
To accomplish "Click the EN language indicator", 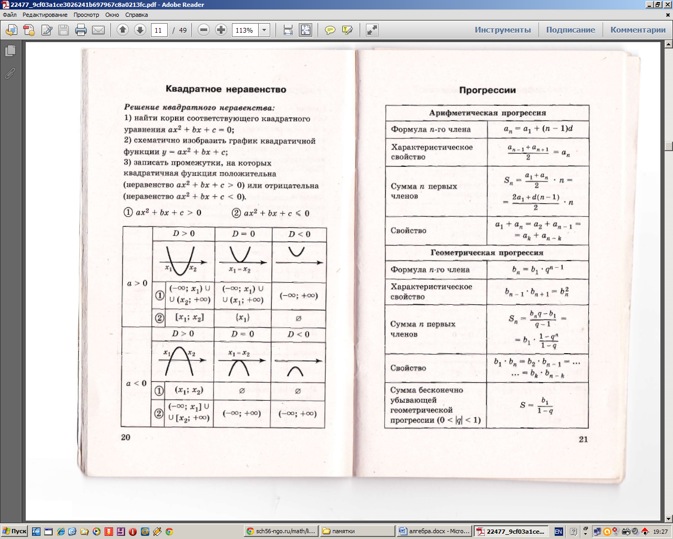I will pyautogui.click(x=558, y=532).
